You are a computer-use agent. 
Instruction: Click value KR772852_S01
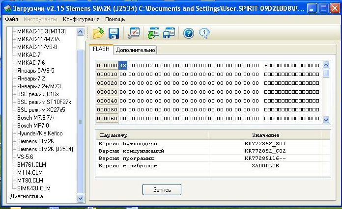pos(265,143)
